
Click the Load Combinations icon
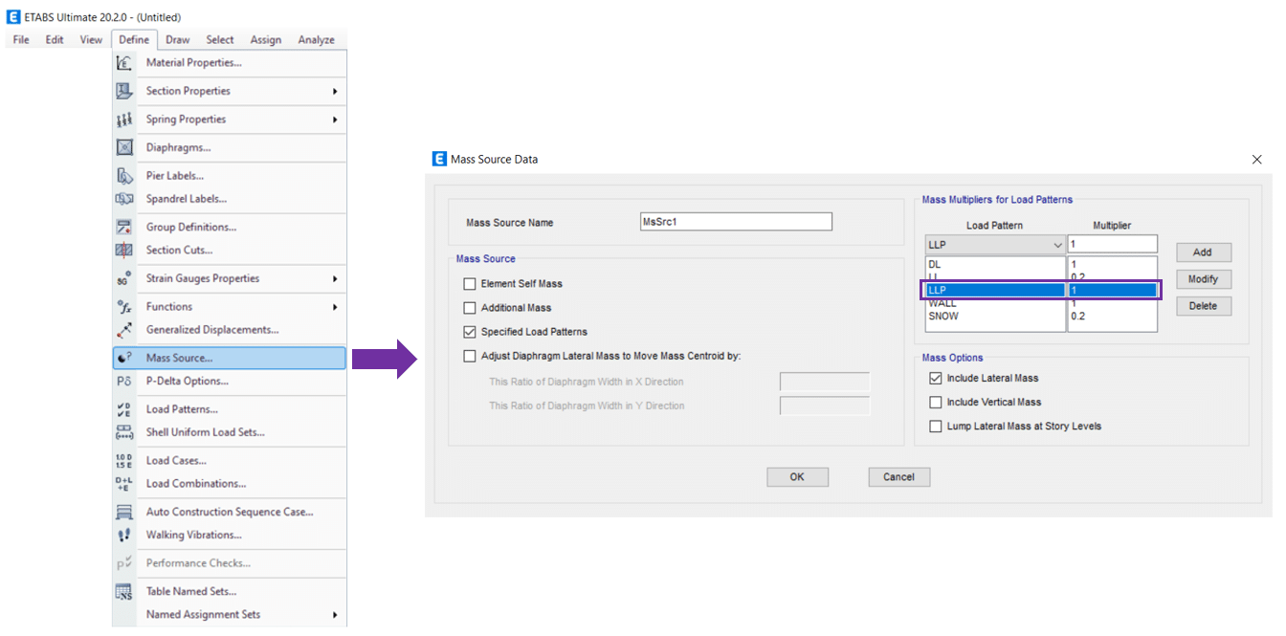click(x=124, y=484)
